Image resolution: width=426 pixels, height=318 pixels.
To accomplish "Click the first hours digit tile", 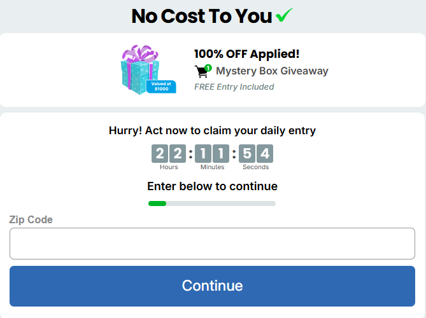I will click(159, 154).
